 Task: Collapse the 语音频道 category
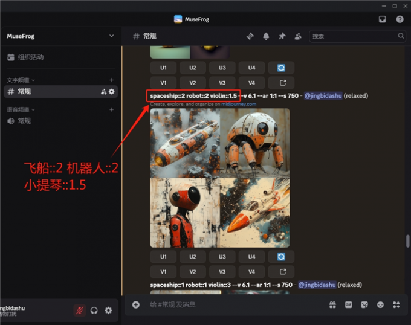(x=21, y=109)
